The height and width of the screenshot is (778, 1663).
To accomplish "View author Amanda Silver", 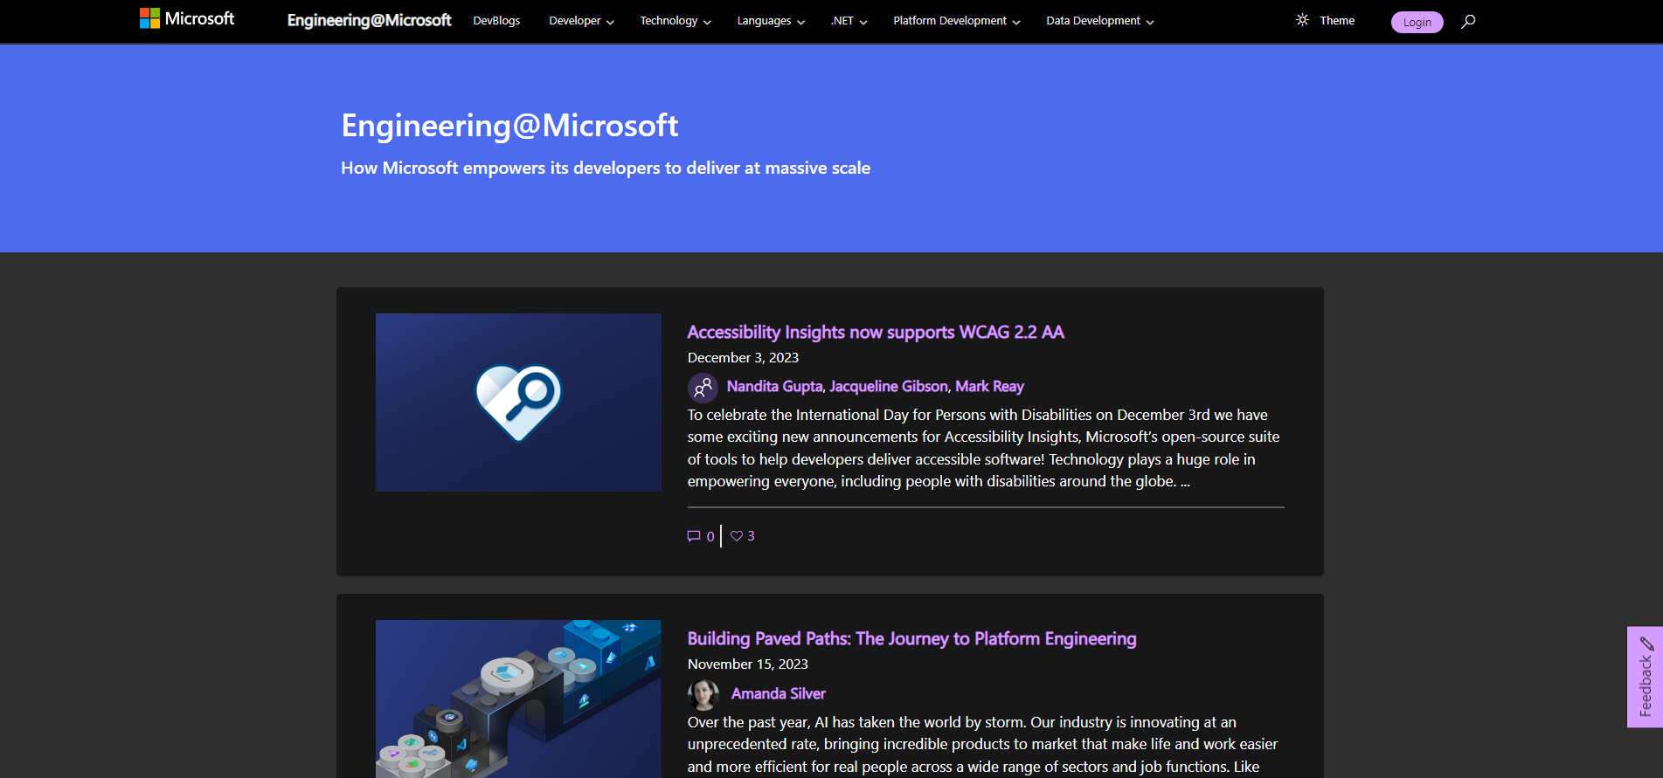I will coord(778,693).
